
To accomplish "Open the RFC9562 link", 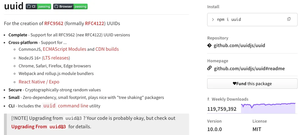I will click(54, 23).
